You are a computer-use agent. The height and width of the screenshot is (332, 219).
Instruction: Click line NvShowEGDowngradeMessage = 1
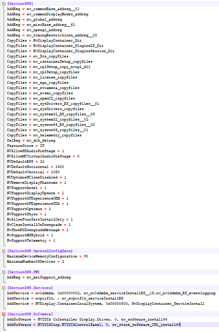(x=38, y=230)
